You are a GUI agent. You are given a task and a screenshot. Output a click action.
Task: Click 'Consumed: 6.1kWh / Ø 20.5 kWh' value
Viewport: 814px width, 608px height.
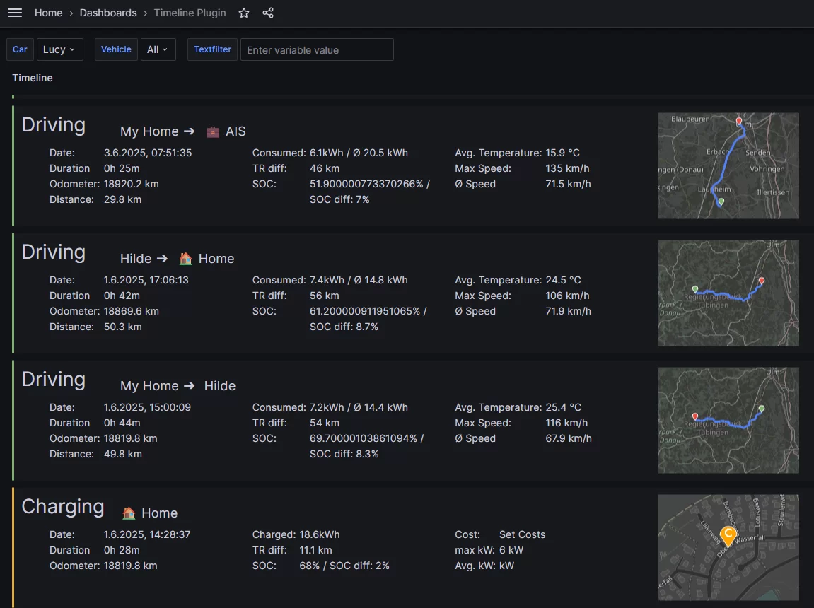coord(359,153)
